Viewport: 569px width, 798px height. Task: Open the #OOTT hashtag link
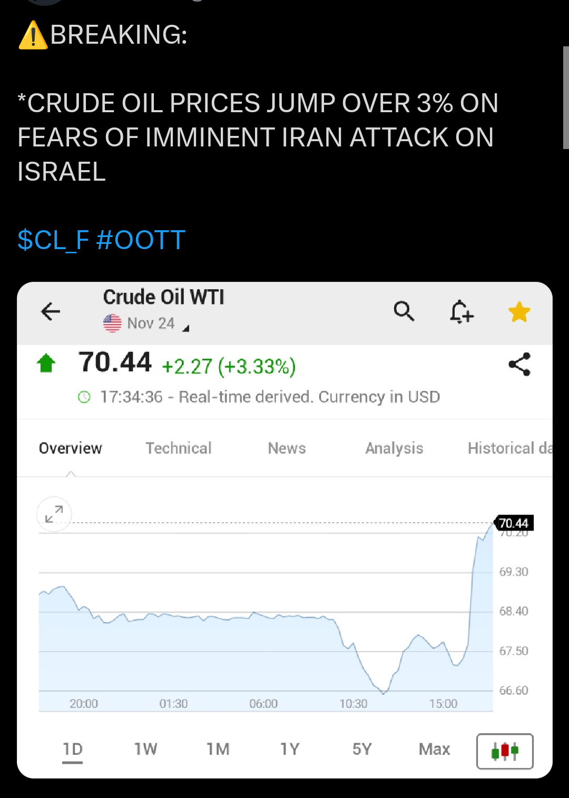point(141,240)
